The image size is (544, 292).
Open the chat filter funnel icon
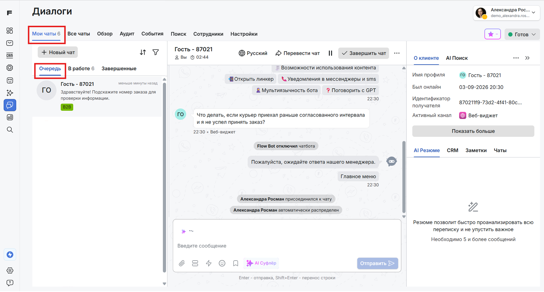click(156, 52)
